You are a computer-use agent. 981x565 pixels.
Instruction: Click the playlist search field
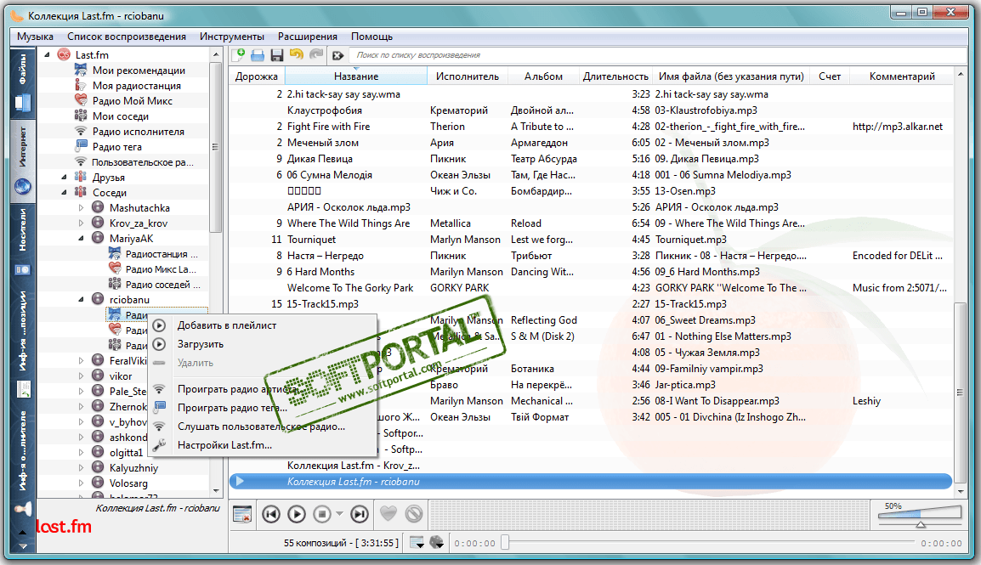pyautogui.click(x=657, y=55)
